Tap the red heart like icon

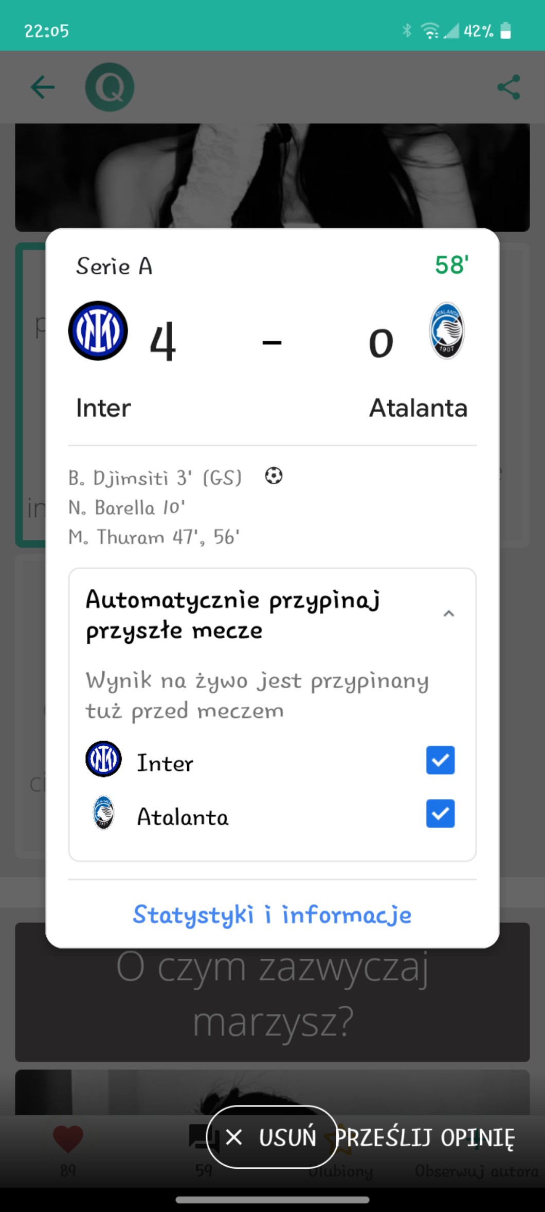(68, 1138)
